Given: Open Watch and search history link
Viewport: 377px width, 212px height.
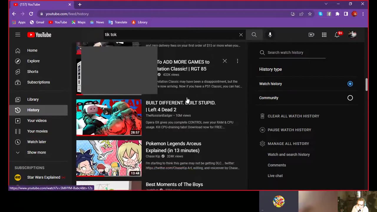Looking at the screenshot, I should (289, 155).
